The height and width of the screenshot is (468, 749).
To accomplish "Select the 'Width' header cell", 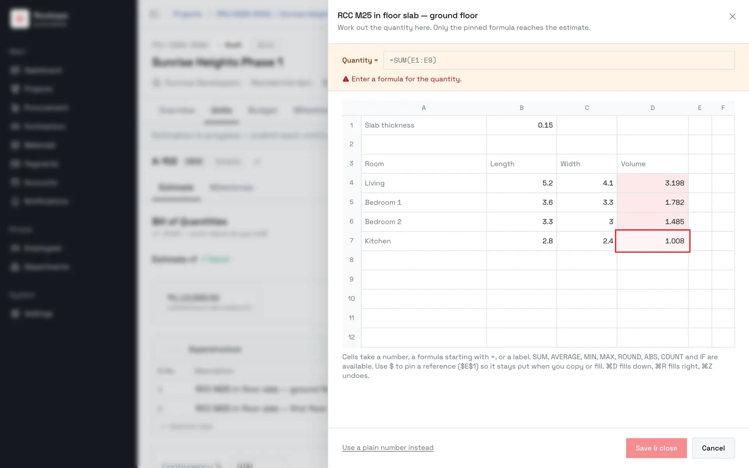I will (587, 164).
